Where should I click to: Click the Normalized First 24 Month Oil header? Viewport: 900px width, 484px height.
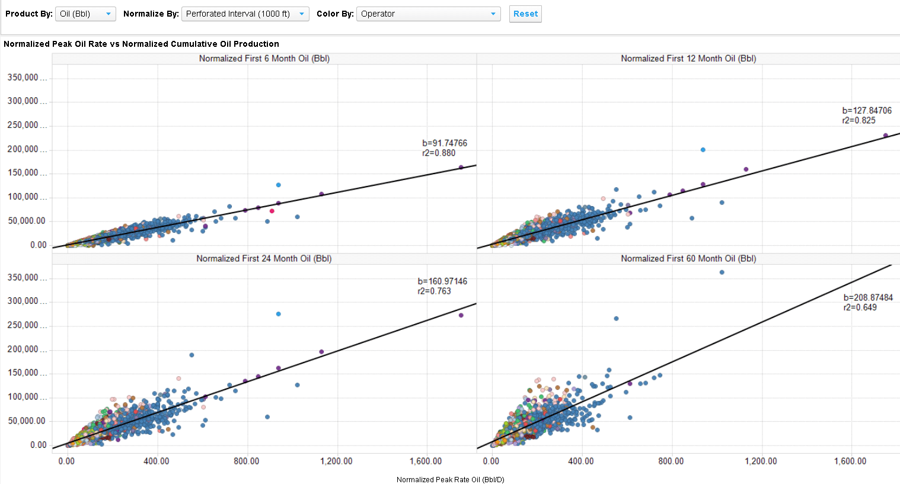click(264, 259)
